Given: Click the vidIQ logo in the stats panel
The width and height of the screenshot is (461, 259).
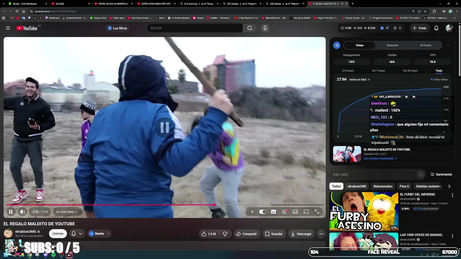Looking at the screenshot, I should coord(337,45).
